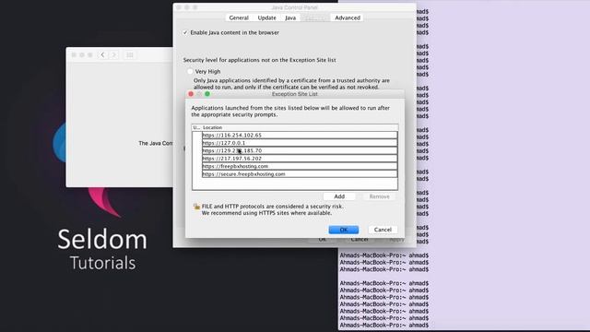Select the https://127.0.0.1 entry
590x332 pixels.
300,143
